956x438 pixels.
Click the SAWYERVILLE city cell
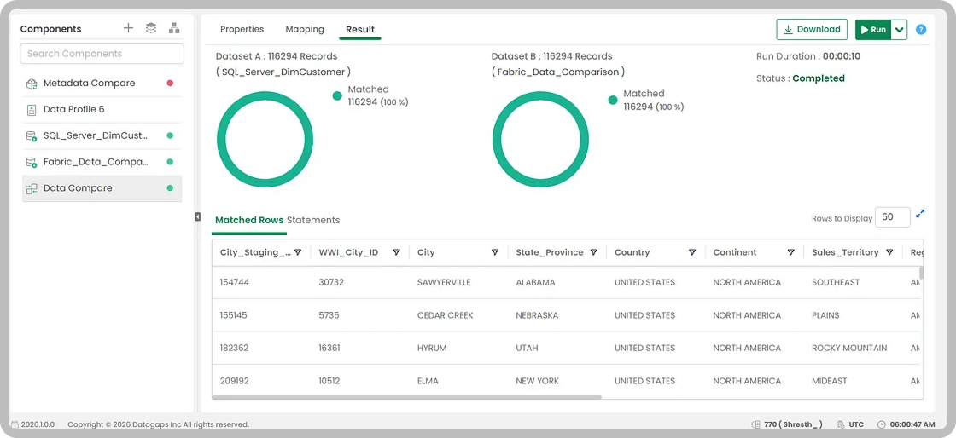coord(444,282)
